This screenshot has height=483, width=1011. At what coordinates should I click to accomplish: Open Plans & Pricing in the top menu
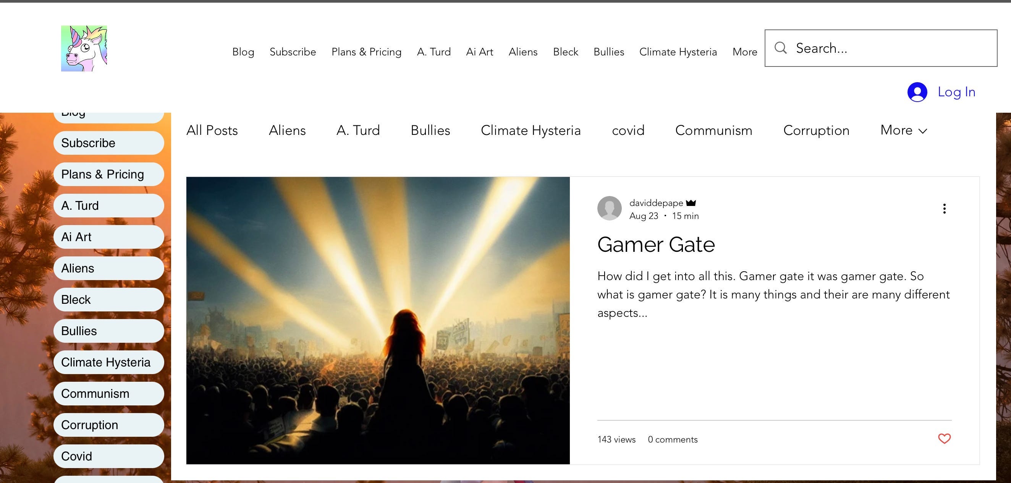366,52
